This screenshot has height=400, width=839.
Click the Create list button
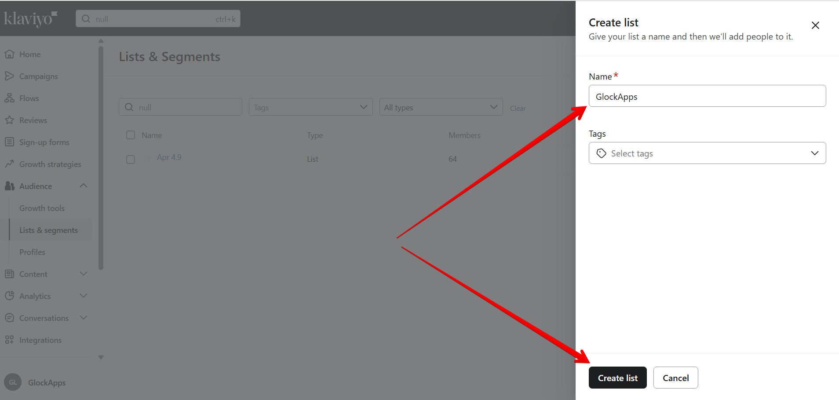618,378
